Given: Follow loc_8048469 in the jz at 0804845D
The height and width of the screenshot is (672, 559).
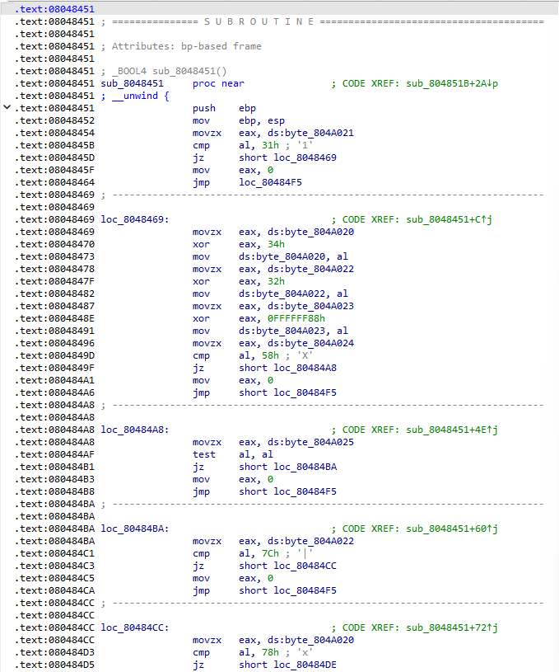Looking at the screenshot, I should coord(305,157).
